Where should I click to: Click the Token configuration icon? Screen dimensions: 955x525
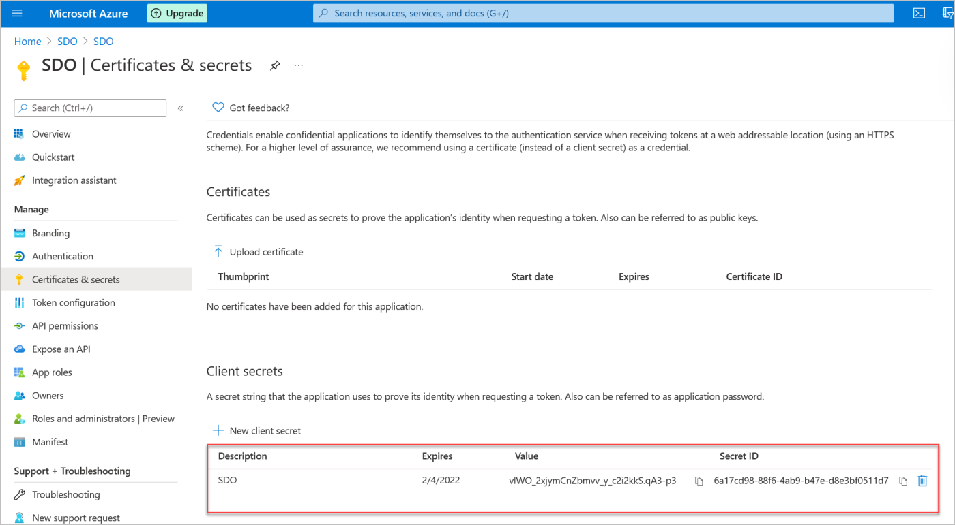(x=19, y=302)
